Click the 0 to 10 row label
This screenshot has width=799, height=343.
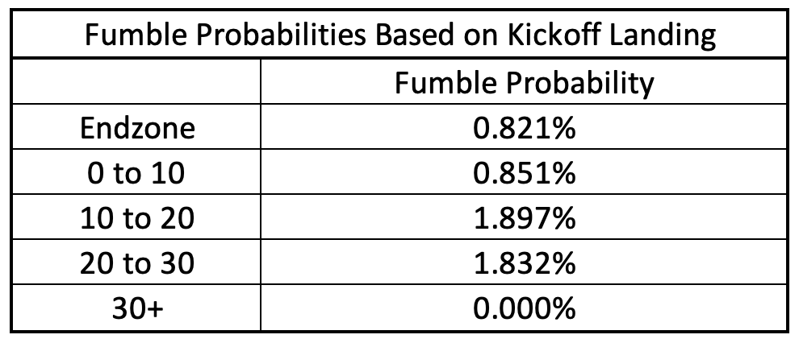[136, 174]
